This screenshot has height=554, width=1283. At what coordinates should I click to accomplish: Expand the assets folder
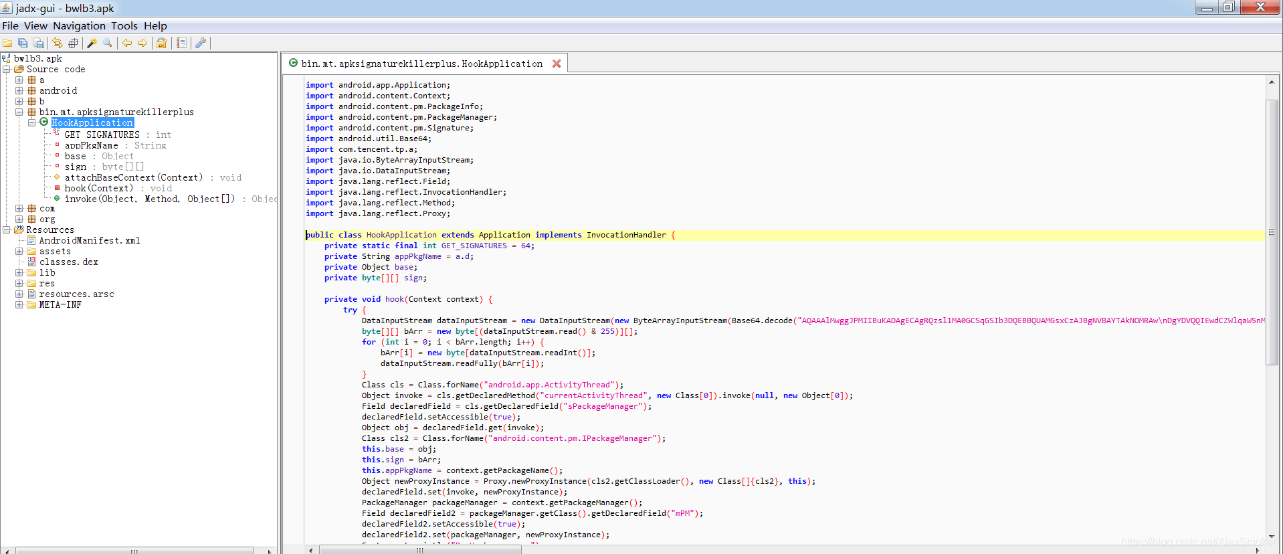(x=19, y=251)
